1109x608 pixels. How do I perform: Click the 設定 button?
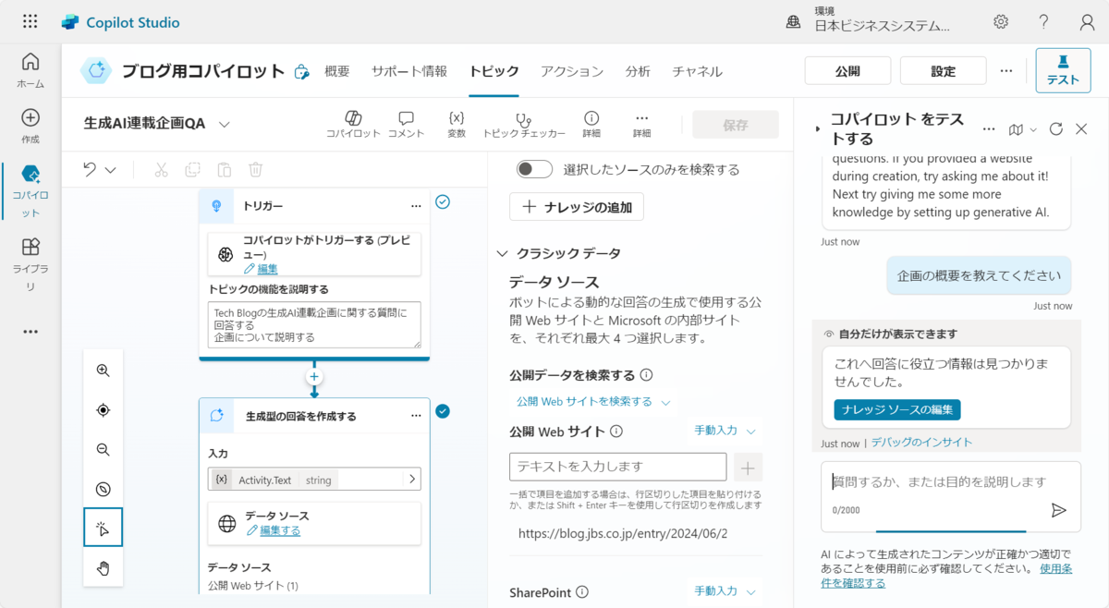[944, 71]
